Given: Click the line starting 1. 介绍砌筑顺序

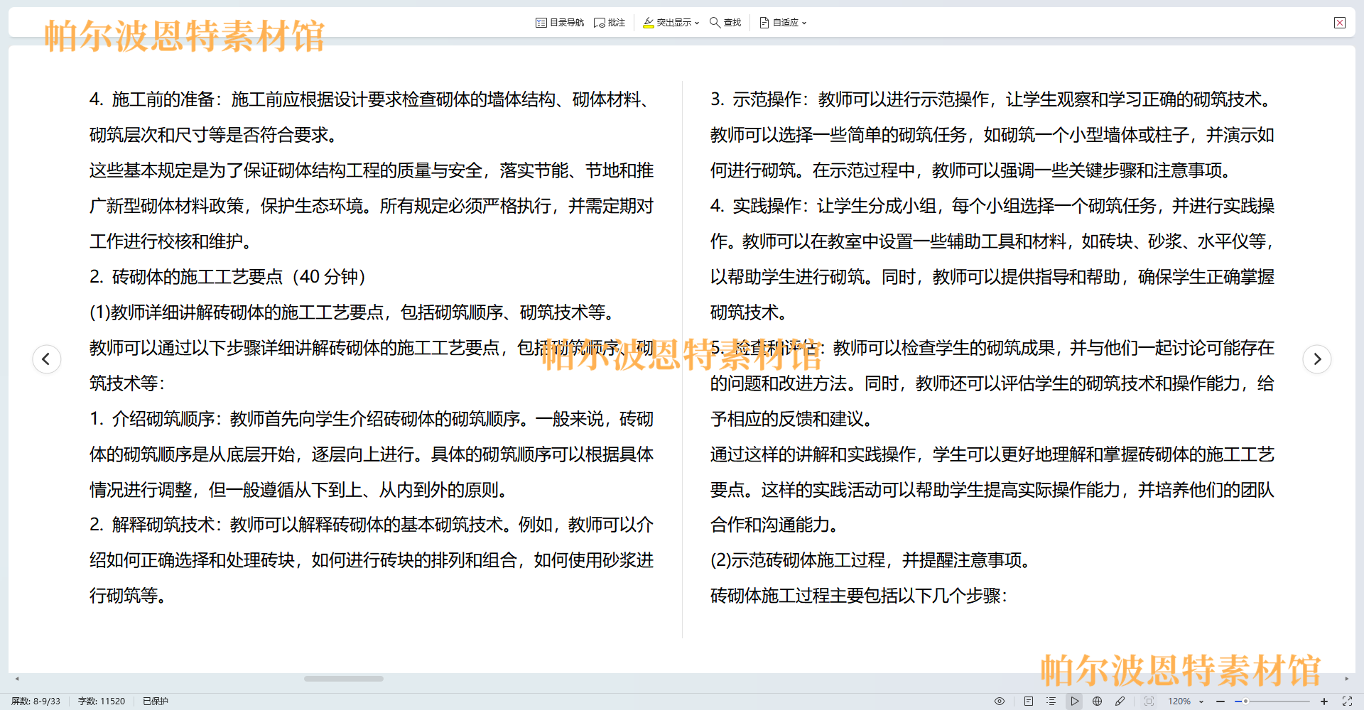Looking at the screenshot, I should 372,419.
